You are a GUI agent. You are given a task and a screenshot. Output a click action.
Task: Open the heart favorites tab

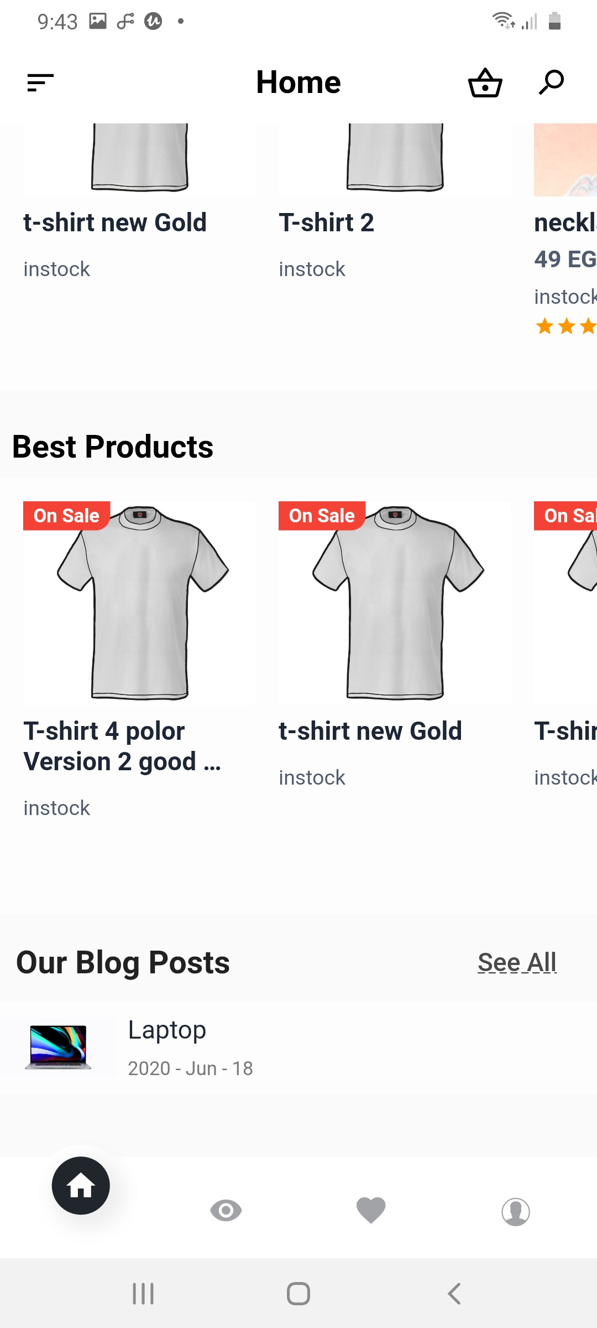click(371, 1210)
